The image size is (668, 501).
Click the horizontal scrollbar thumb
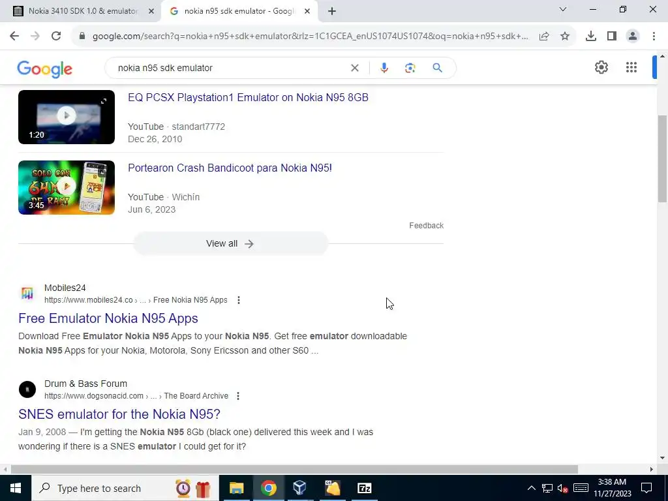click(x=294, y=469)
